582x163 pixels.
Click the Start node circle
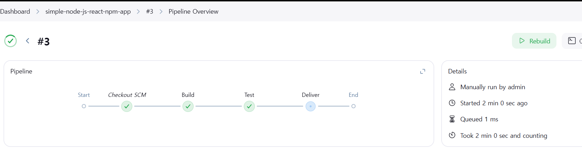tap(84, 106)
